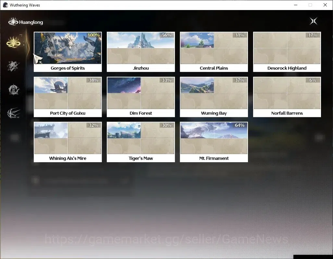Screen dimensions: 333x259
Task: Open the Jinzhou area card
Action: tap(141, 52)
